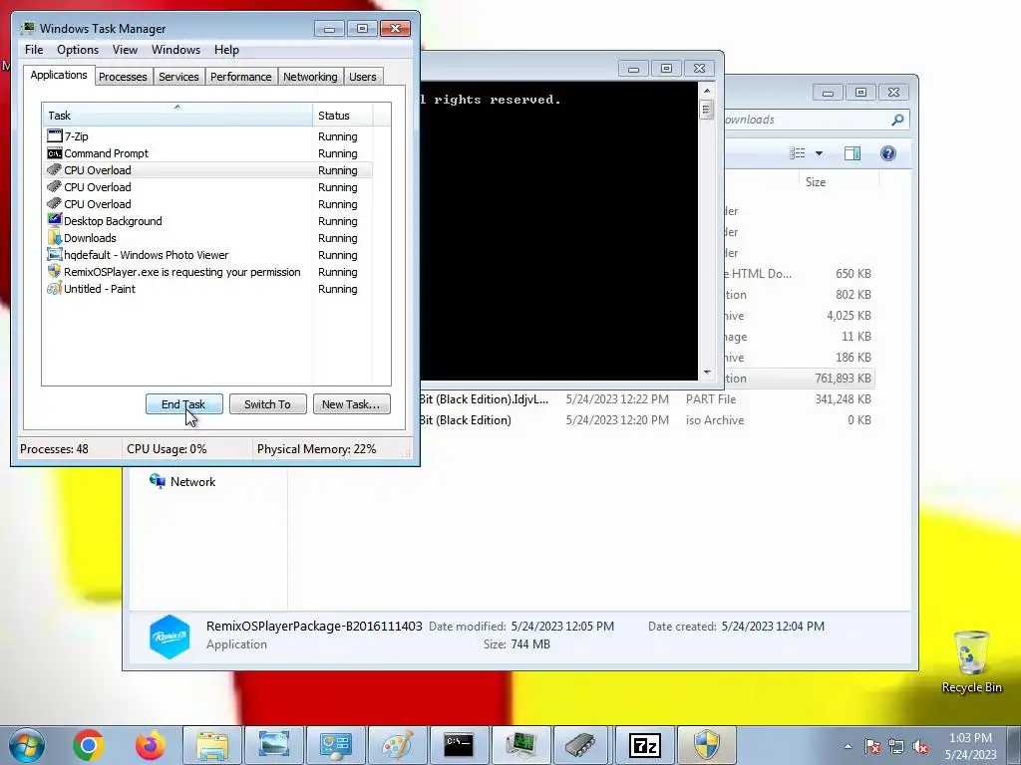Click hqdefault Windows Photo Viewer task icon

pos(55,254)
